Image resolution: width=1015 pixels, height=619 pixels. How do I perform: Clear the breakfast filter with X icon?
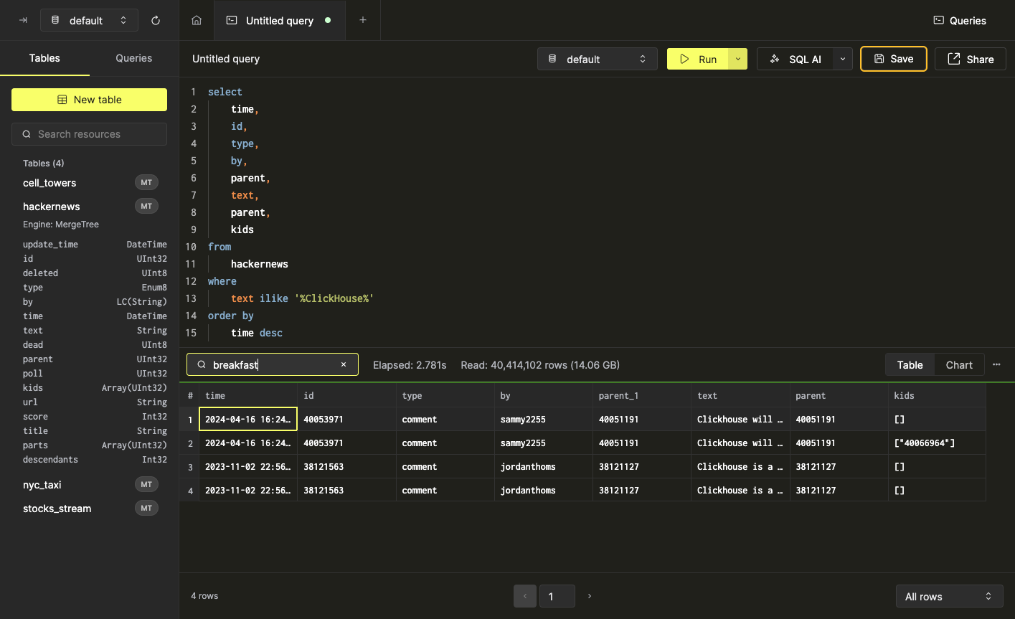pos(344,364)
